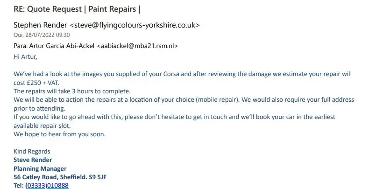Image resolution: width=369 pixels, height=189 pixels.
Task: Click the subject line RE: Quote Request
Action: coord(48,9)
